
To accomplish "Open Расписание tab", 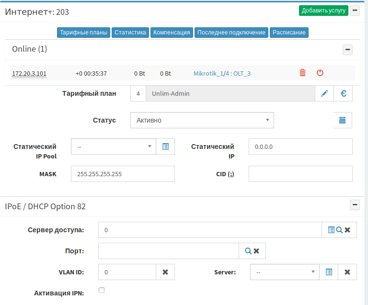I will point(289,33).
